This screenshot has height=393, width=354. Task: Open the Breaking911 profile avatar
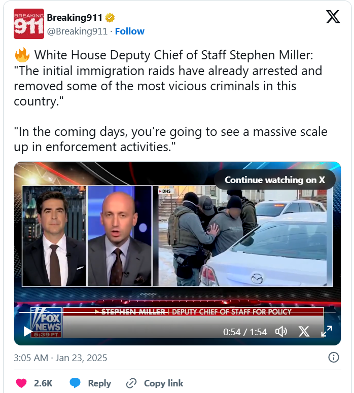[29, 24]
